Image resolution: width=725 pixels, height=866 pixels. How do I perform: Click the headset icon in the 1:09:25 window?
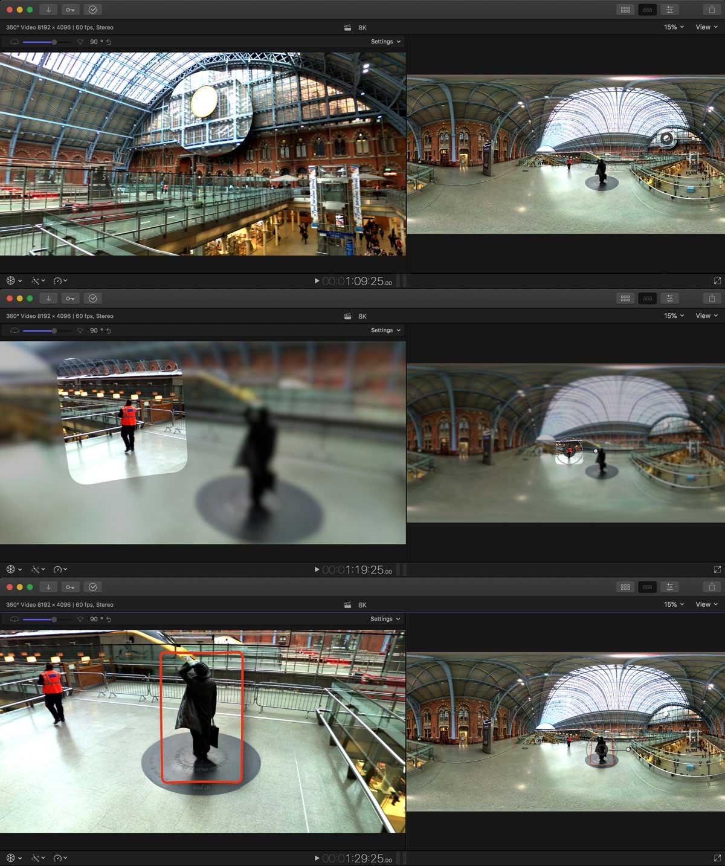14,42
